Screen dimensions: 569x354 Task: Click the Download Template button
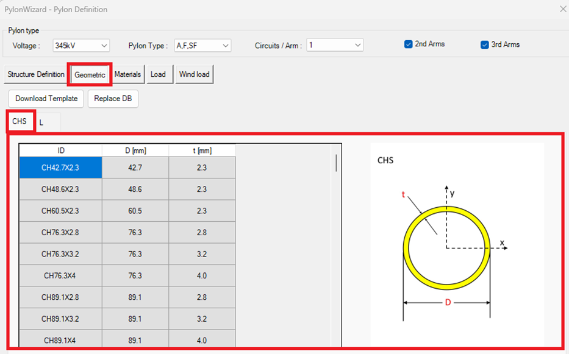click(46, 99)
